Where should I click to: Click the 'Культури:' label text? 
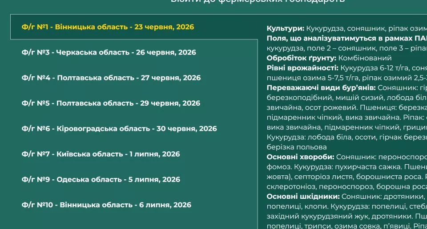pos(286,28)
